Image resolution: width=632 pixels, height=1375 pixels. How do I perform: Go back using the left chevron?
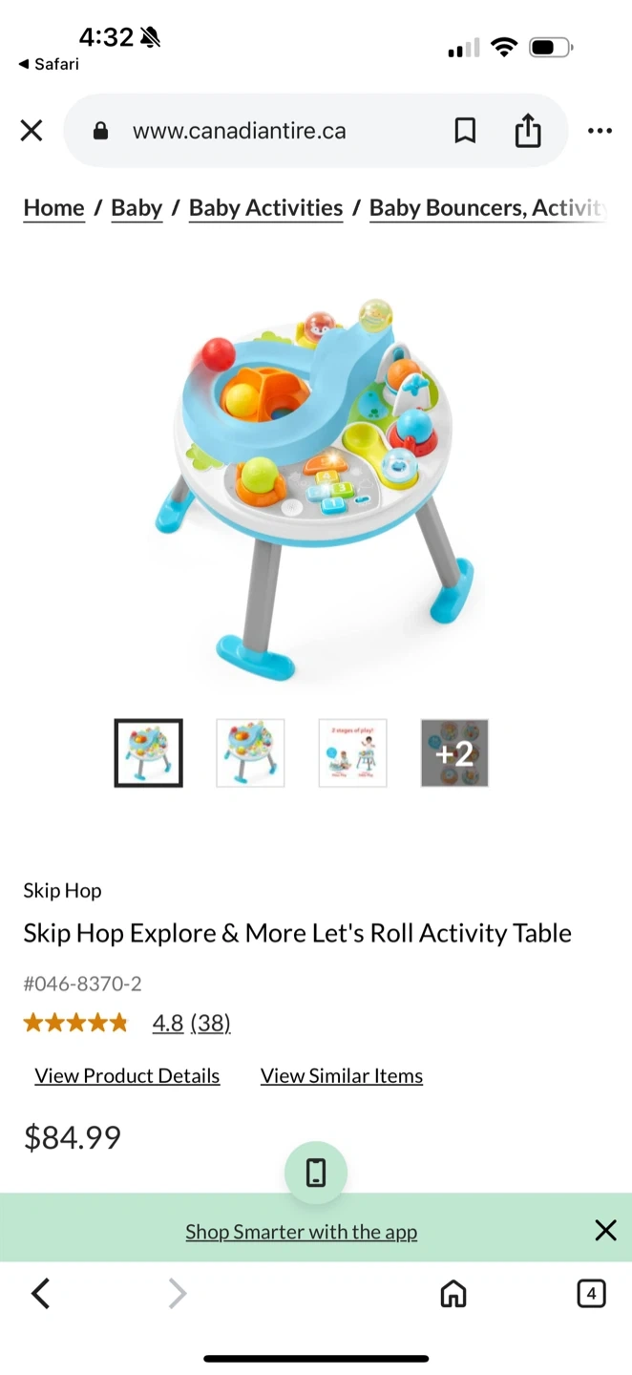[x=40, y=1294]
